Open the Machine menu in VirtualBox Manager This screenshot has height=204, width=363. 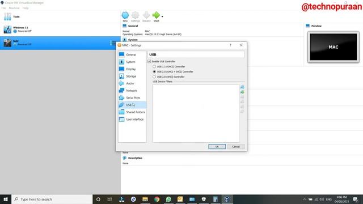[14, 8]
